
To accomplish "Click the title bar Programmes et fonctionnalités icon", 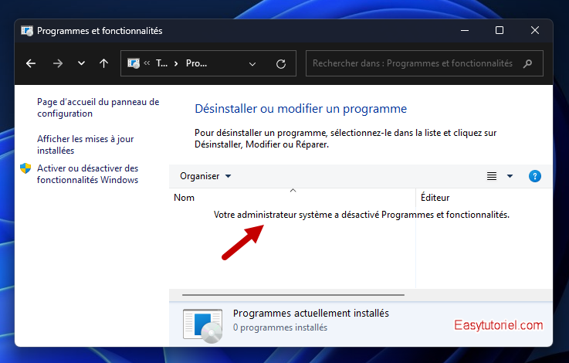I will [x=27, y=31].
